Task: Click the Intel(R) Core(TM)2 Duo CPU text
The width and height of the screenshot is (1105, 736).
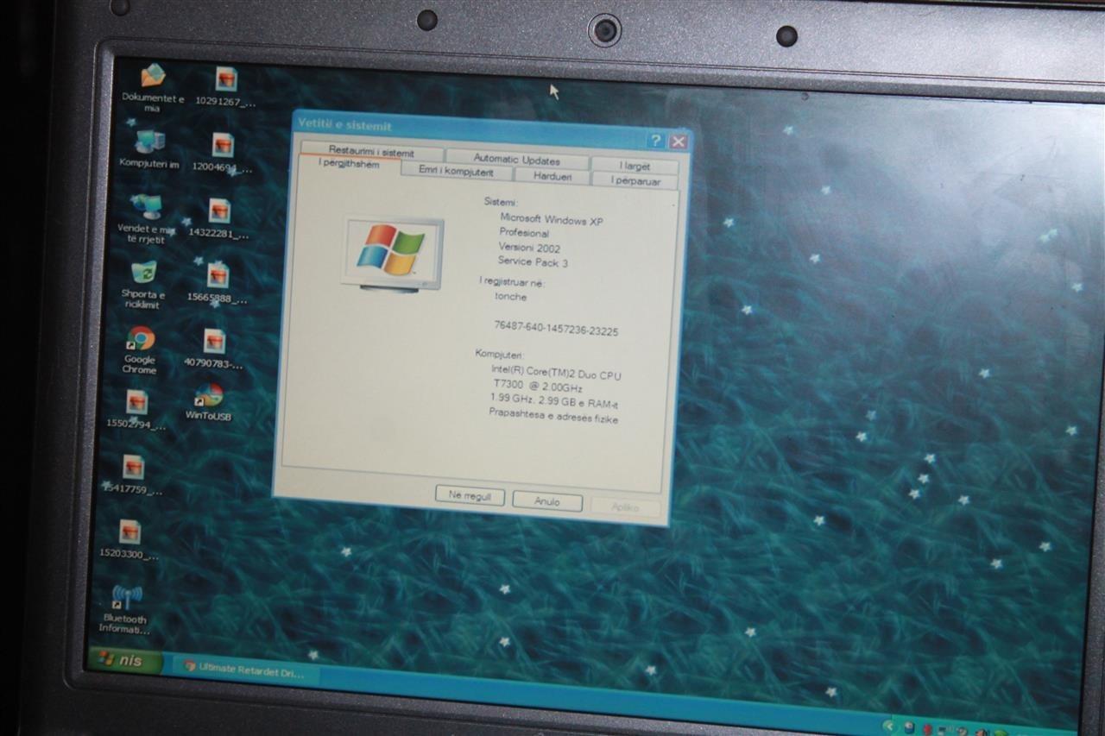Action: [556, 373]
